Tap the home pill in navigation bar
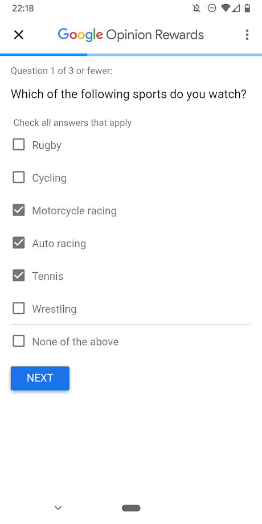Image resolution: width=262 pixels, height=524 pixels. click(x=131, y=508)
